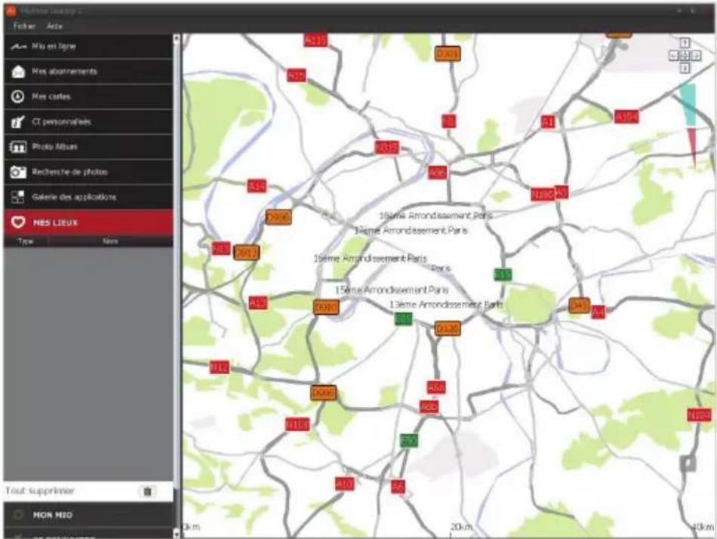Pan the map left with arrow button

(673, 56)
